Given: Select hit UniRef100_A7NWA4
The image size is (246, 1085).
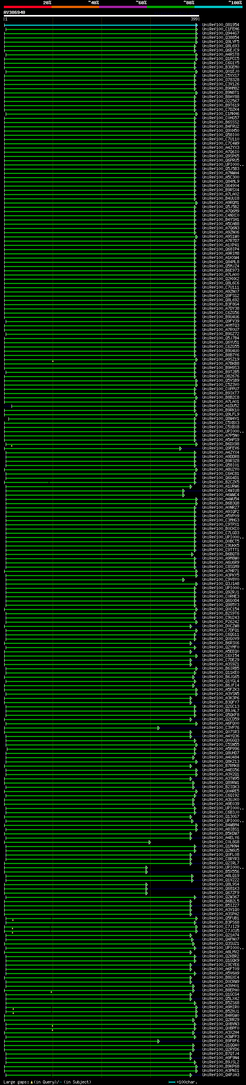Looking at the screenshot, I should point(220,173).
